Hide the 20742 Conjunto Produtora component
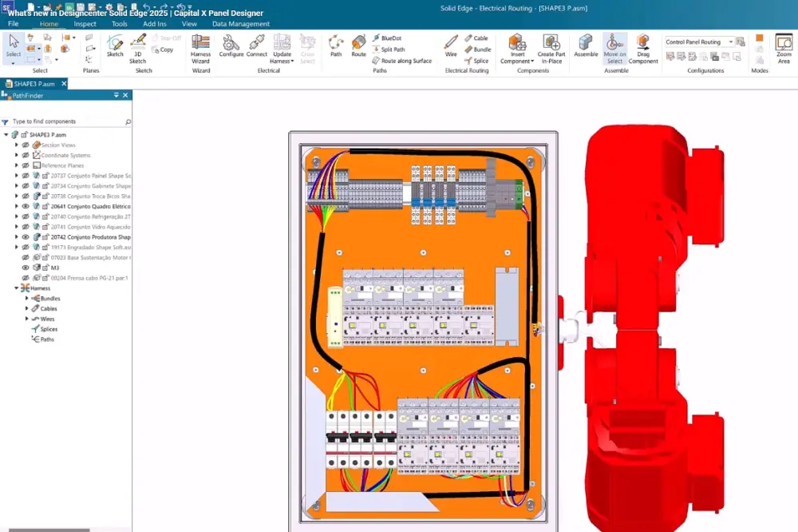Screen dimensions: 798x532 coord(25,236)
